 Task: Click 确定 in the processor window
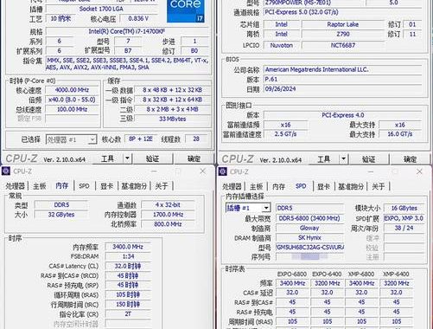coord(194,158)
